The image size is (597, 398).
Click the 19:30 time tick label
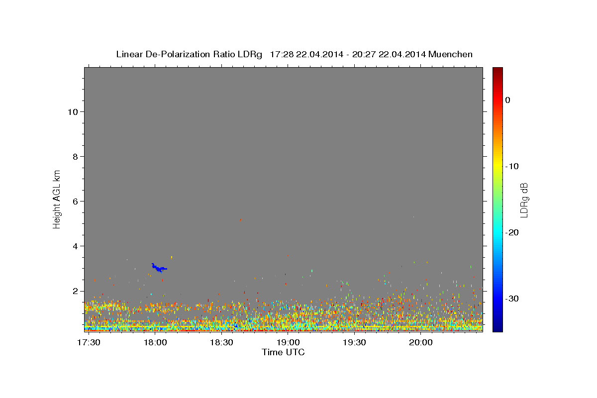pos(354,343)
